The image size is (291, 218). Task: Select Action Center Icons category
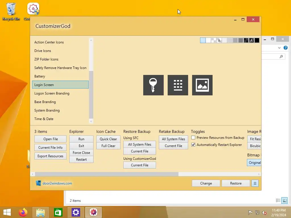coord(60,42)
